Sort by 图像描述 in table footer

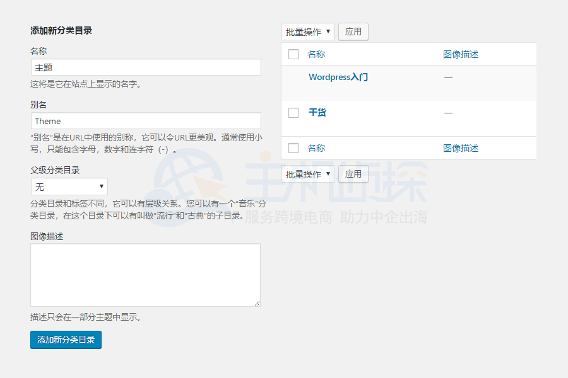461,148
